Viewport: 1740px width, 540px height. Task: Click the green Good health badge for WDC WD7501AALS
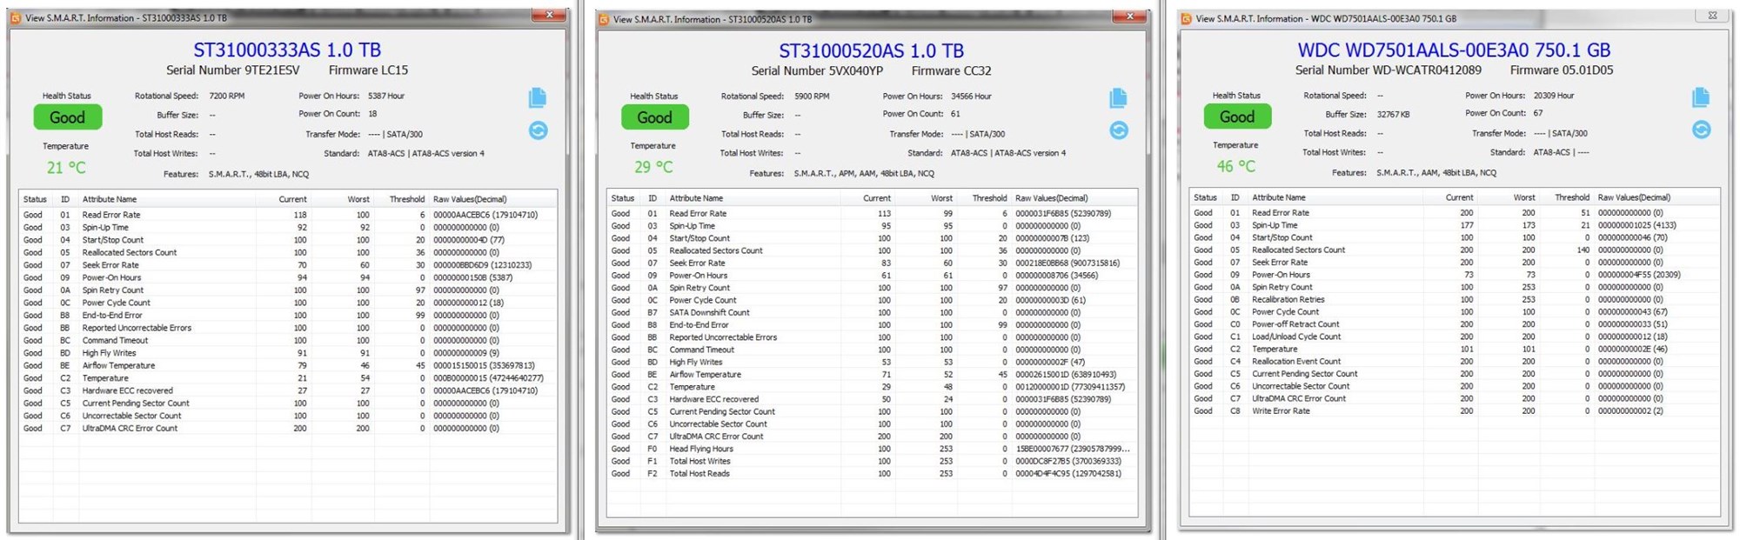(1237, 117)
